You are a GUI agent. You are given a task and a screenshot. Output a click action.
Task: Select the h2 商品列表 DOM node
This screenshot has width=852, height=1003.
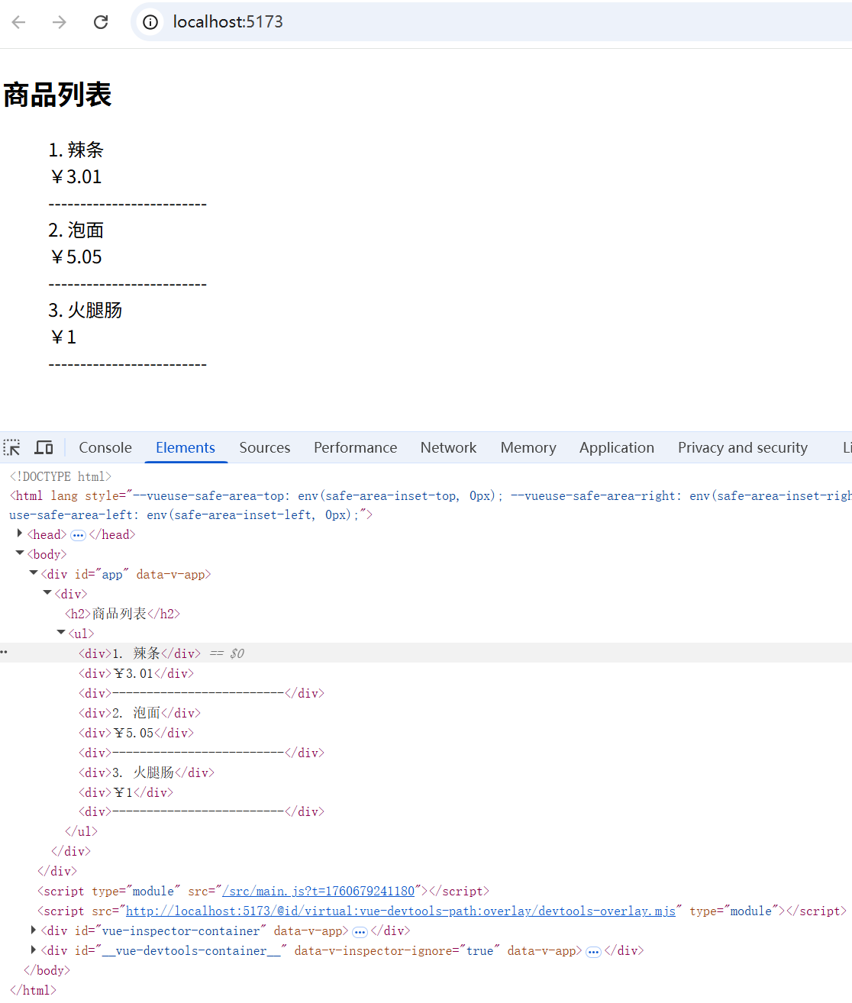(122, 614)
